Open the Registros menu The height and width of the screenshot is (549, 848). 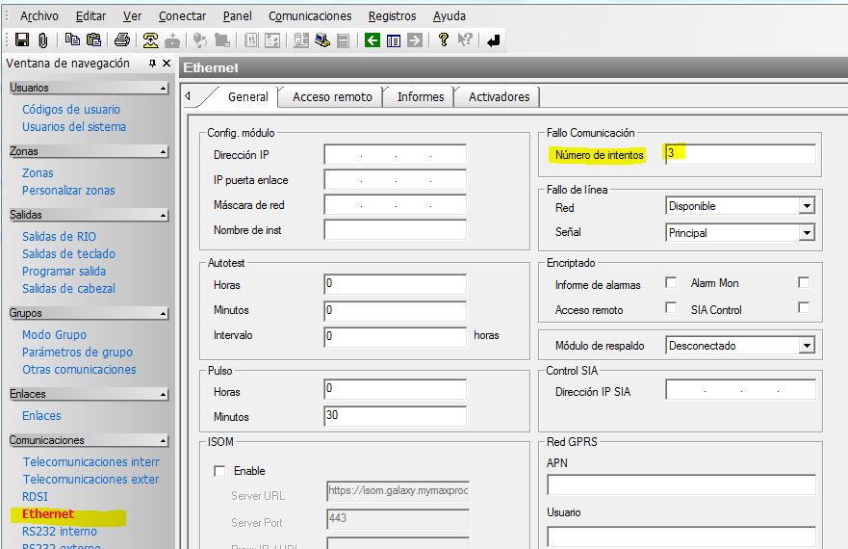point(392,16)
